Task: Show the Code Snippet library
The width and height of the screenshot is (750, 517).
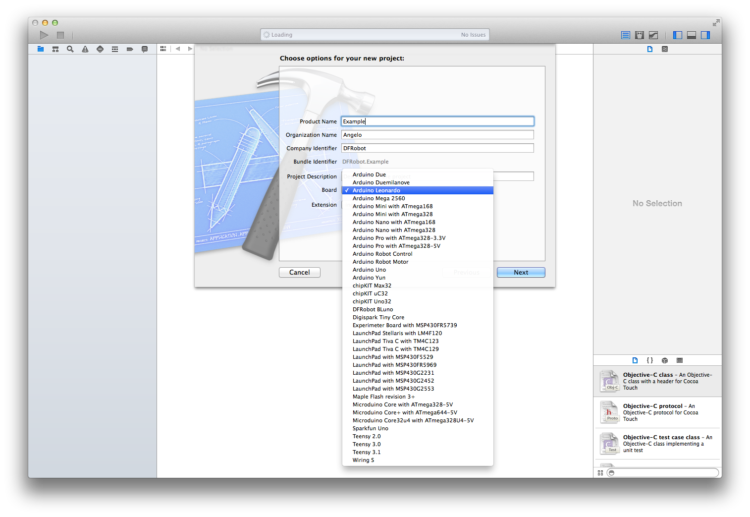Action: [650, 360]
